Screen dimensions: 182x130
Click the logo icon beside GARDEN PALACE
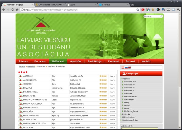click(21, 108)
